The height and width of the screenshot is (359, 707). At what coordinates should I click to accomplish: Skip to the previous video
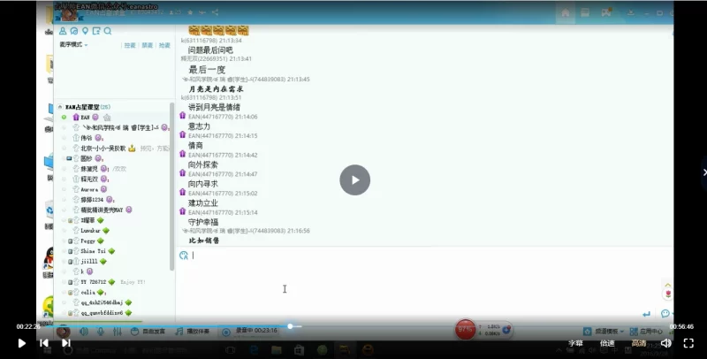pos(43,343)
